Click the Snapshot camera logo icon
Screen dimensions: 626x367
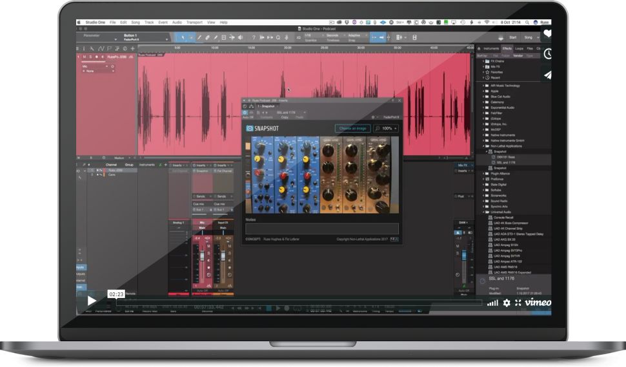pyautogui.click(x=250, y=128)
